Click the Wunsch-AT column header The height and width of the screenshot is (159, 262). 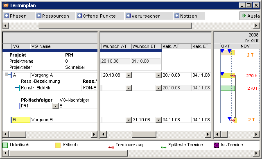pos(117,46)
